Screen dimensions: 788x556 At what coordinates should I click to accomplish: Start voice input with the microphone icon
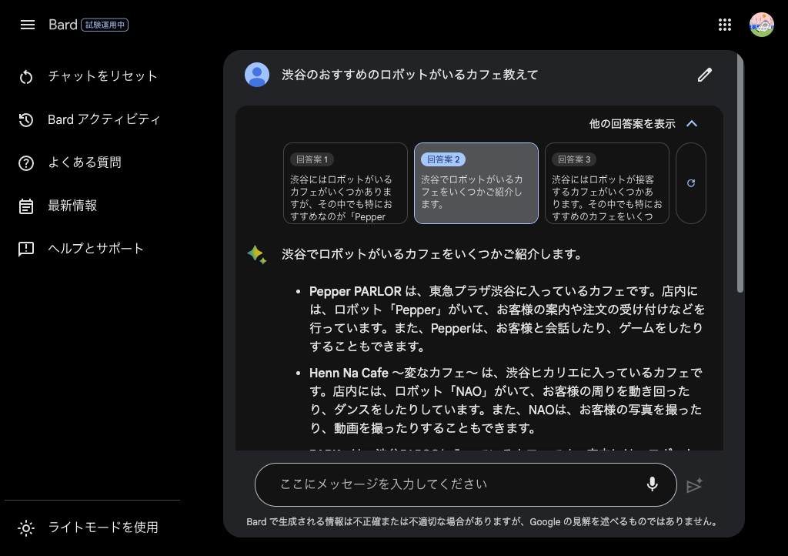tap(652, 484)
